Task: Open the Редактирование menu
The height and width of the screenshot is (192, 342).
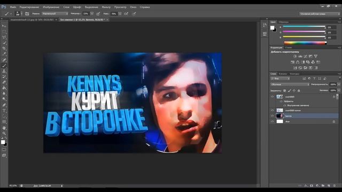Action: tap(29, 7)
